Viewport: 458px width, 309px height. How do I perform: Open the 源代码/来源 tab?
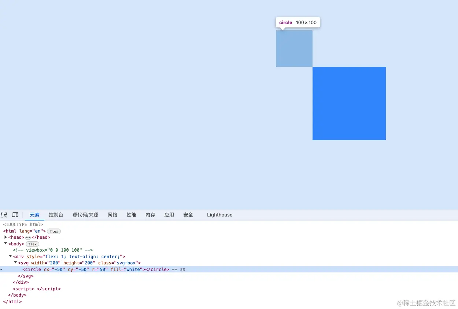pos(85,215)
